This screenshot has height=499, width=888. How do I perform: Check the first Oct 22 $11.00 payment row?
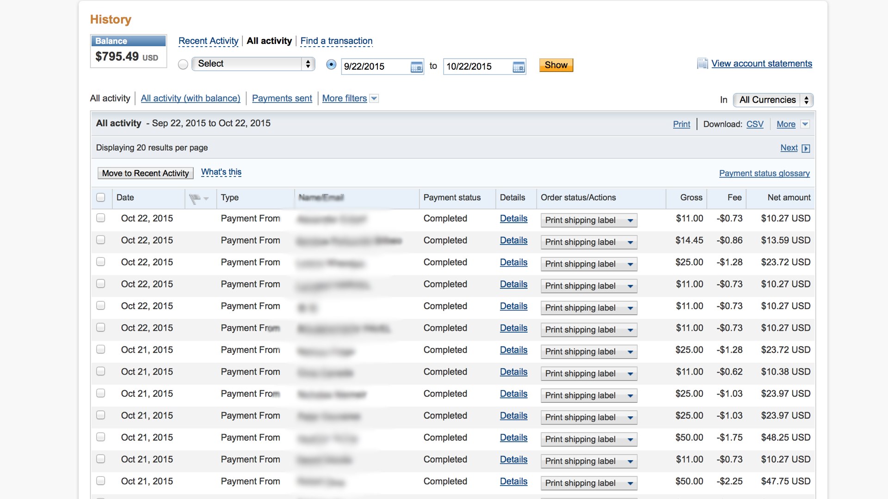[x=101, y=218]
